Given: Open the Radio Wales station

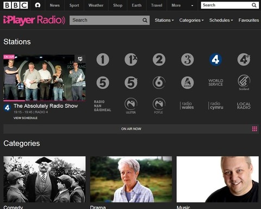Looking at the screenshot, I should pyautogui.click(x=187, y=105).
